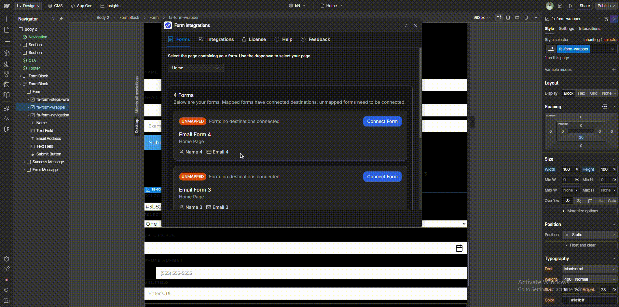Open the Interactions tab in right panel
This screenshot has height=307, width=619.
point(589,29)
